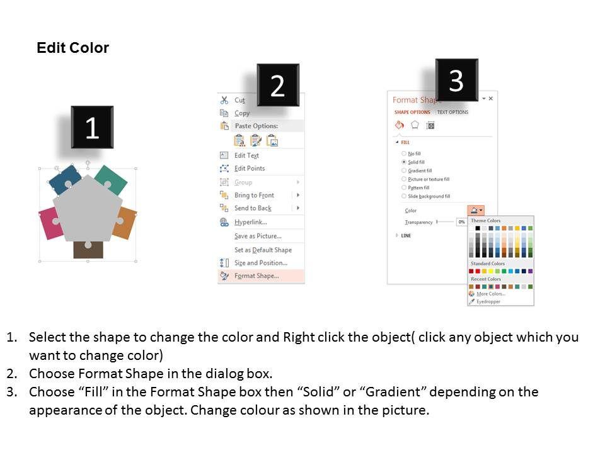Open the fill Color dropdown button
Viewport: 605px width, 453px height.
[x=476, y=210]
